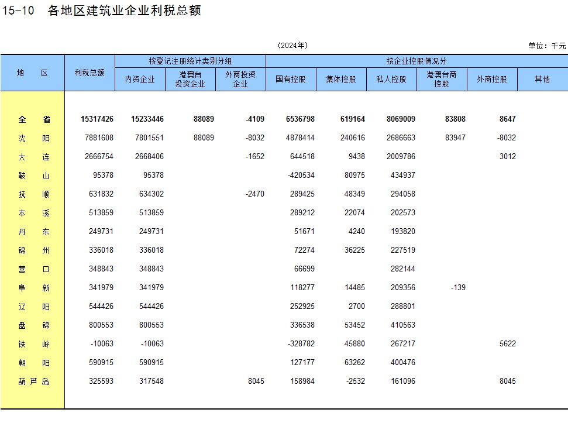
Task: Select the 地区 column header
Action: [32, 73]
